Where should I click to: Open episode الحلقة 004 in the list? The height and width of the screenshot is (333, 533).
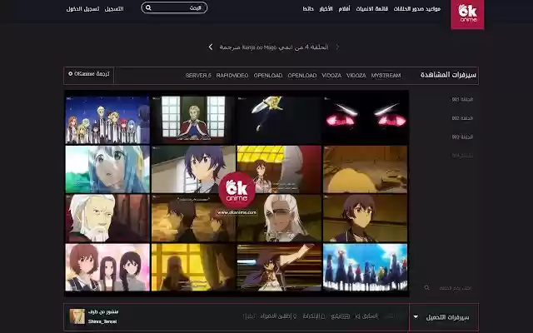tap(462, 156)
